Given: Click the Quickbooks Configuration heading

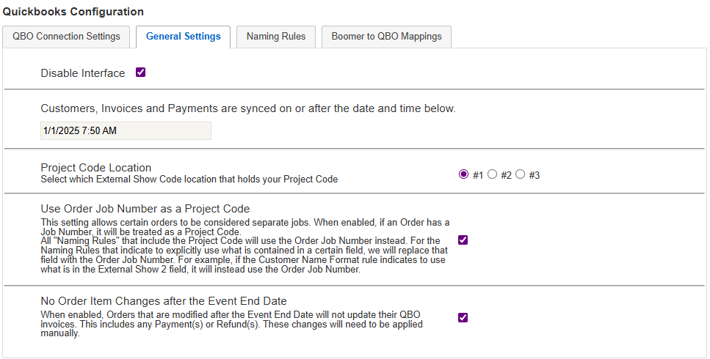Looking at the screenshot, I should click(73, 12).
